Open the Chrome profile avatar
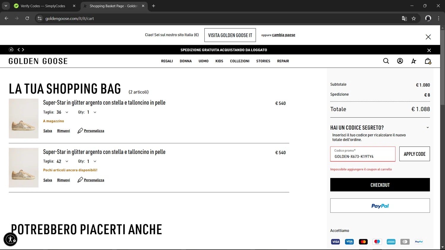 pos(428,18)
